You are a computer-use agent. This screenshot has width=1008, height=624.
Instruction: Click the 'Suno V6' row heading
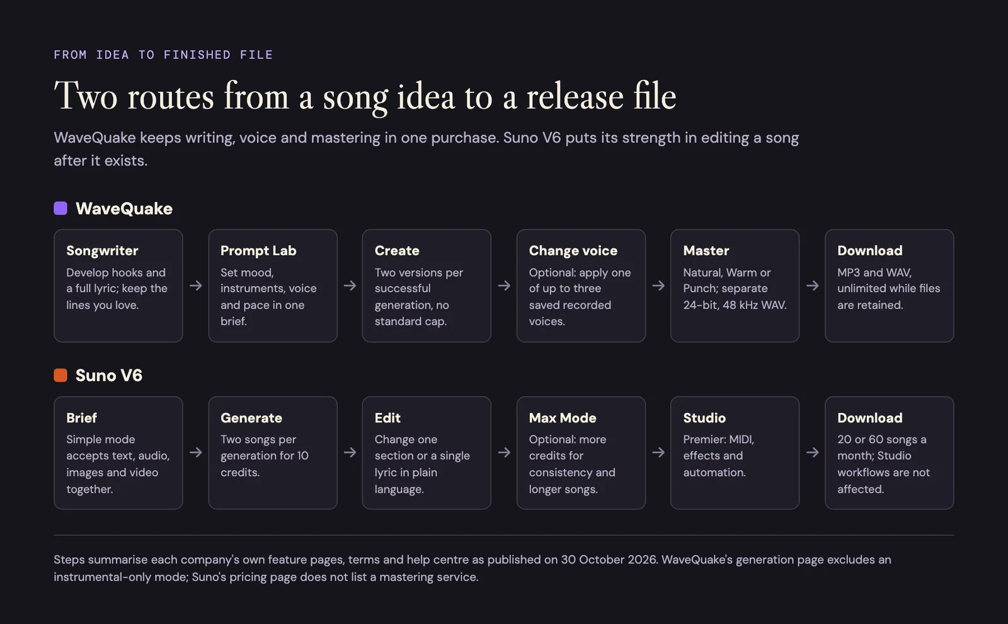tap(109, 375)
